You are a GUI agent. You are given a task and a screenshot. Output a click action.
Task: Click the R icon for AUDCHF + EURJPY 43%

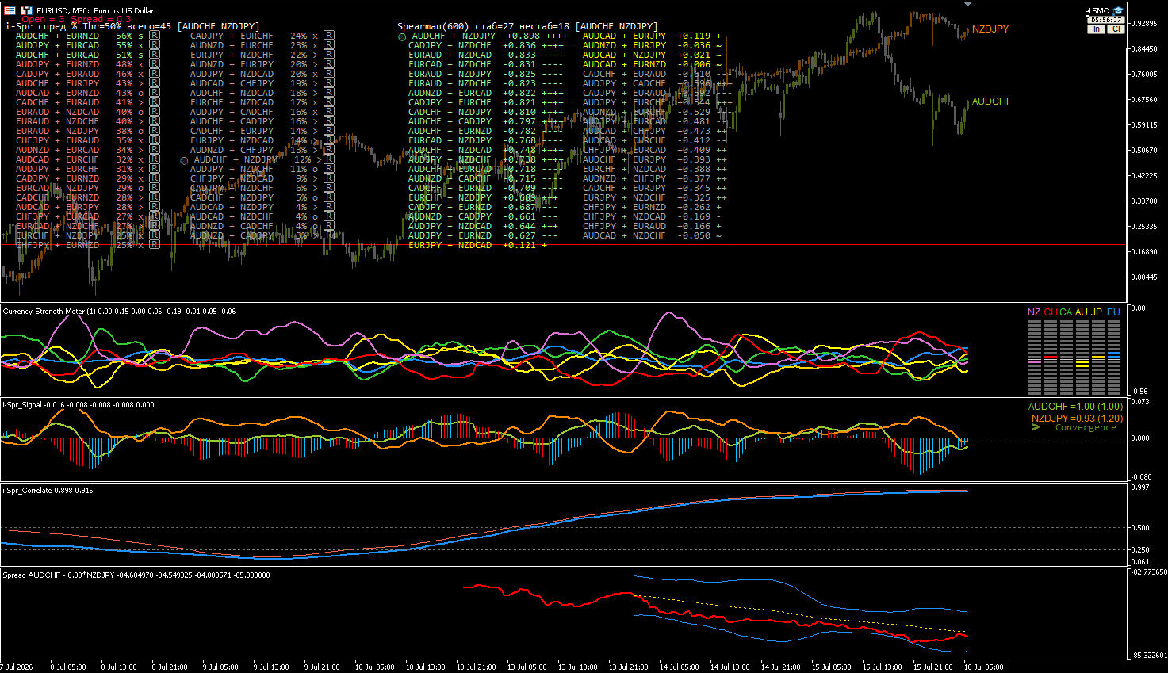(x=155, y=83)
